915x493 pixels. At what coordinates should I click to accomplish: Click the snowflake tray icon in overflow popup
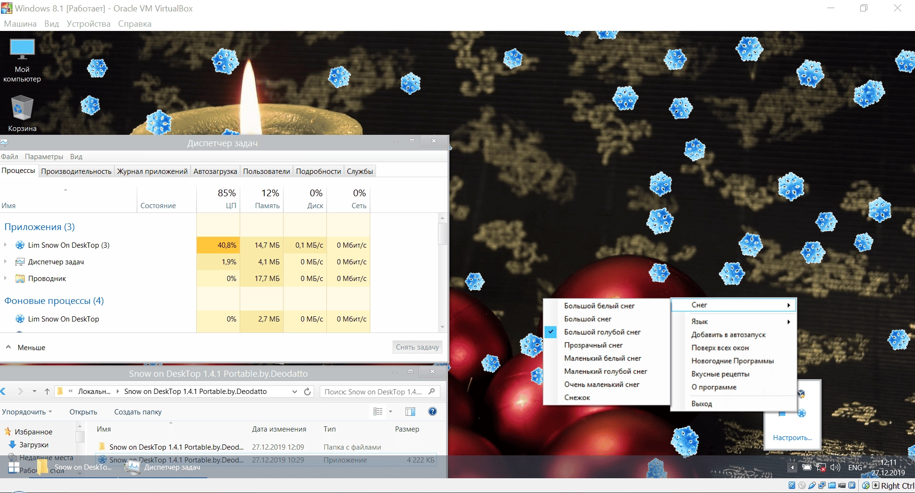(802, 413)
